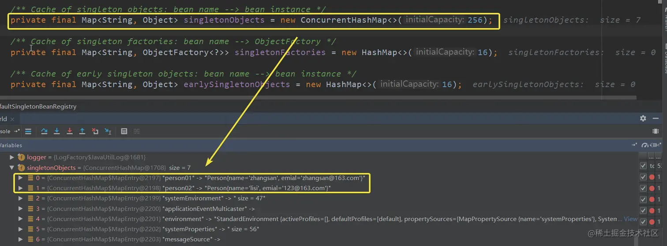The image size is (667, 246).
Task: Expand entry 6 messageSource
Action: pos(20,239)
